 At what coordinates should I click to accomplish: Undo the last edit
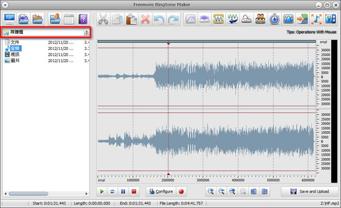pyautogui.click(x=159, y=19)
